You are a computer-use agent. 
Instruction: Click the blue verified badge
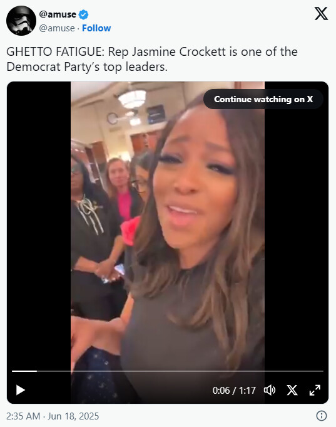click(x=83, y=14)
